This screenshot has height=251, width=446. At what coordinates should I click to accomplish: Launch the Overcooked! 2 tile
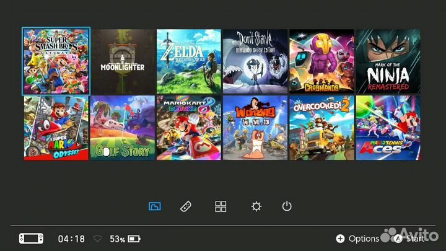tap(321, 128)
